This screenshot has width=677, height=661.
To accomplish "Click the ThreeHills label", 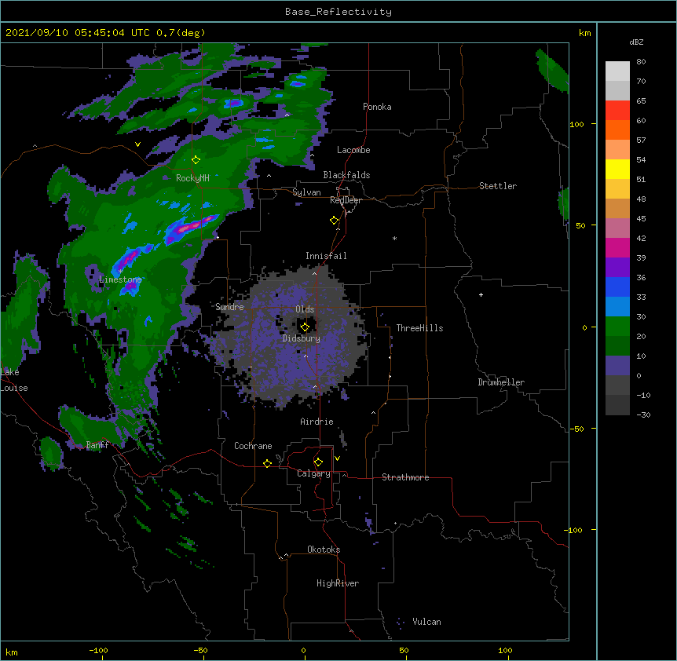I will pos(419,328).
